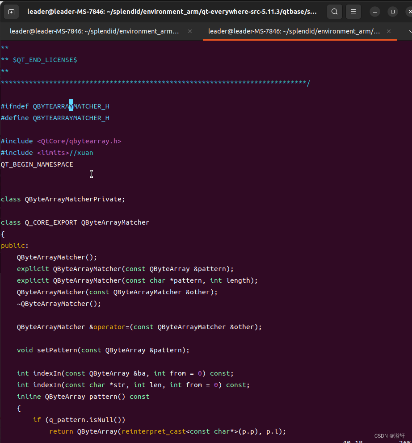Viewport: 412px width, 443px height.
Task: Click the 36% scroll indicator
Action: click(x=405, y=441)
